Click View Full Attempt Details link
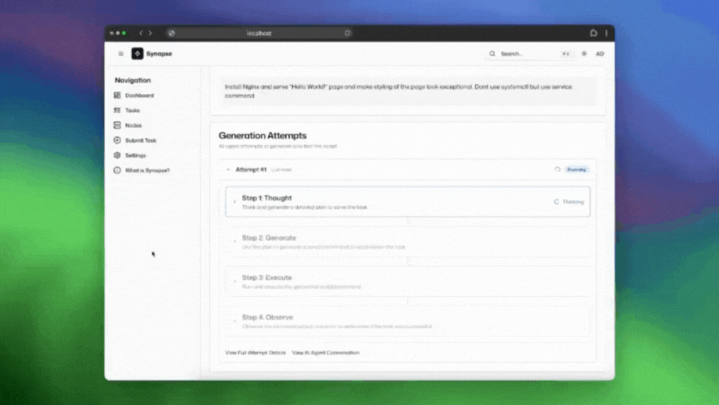The height and width of the screenshot is (405, 719). pos(255,353)
